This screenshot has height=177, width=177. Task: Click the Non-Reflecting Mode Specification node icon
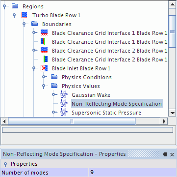coord(64,104)
